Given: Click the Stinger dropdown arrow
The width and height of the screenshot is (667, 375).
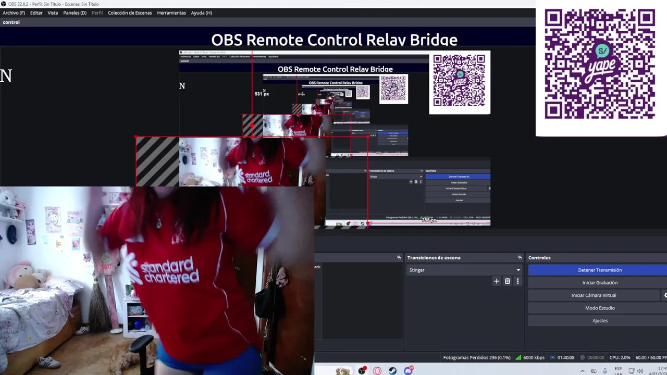Looking at the screenshot, I should [x=518, y=270].
